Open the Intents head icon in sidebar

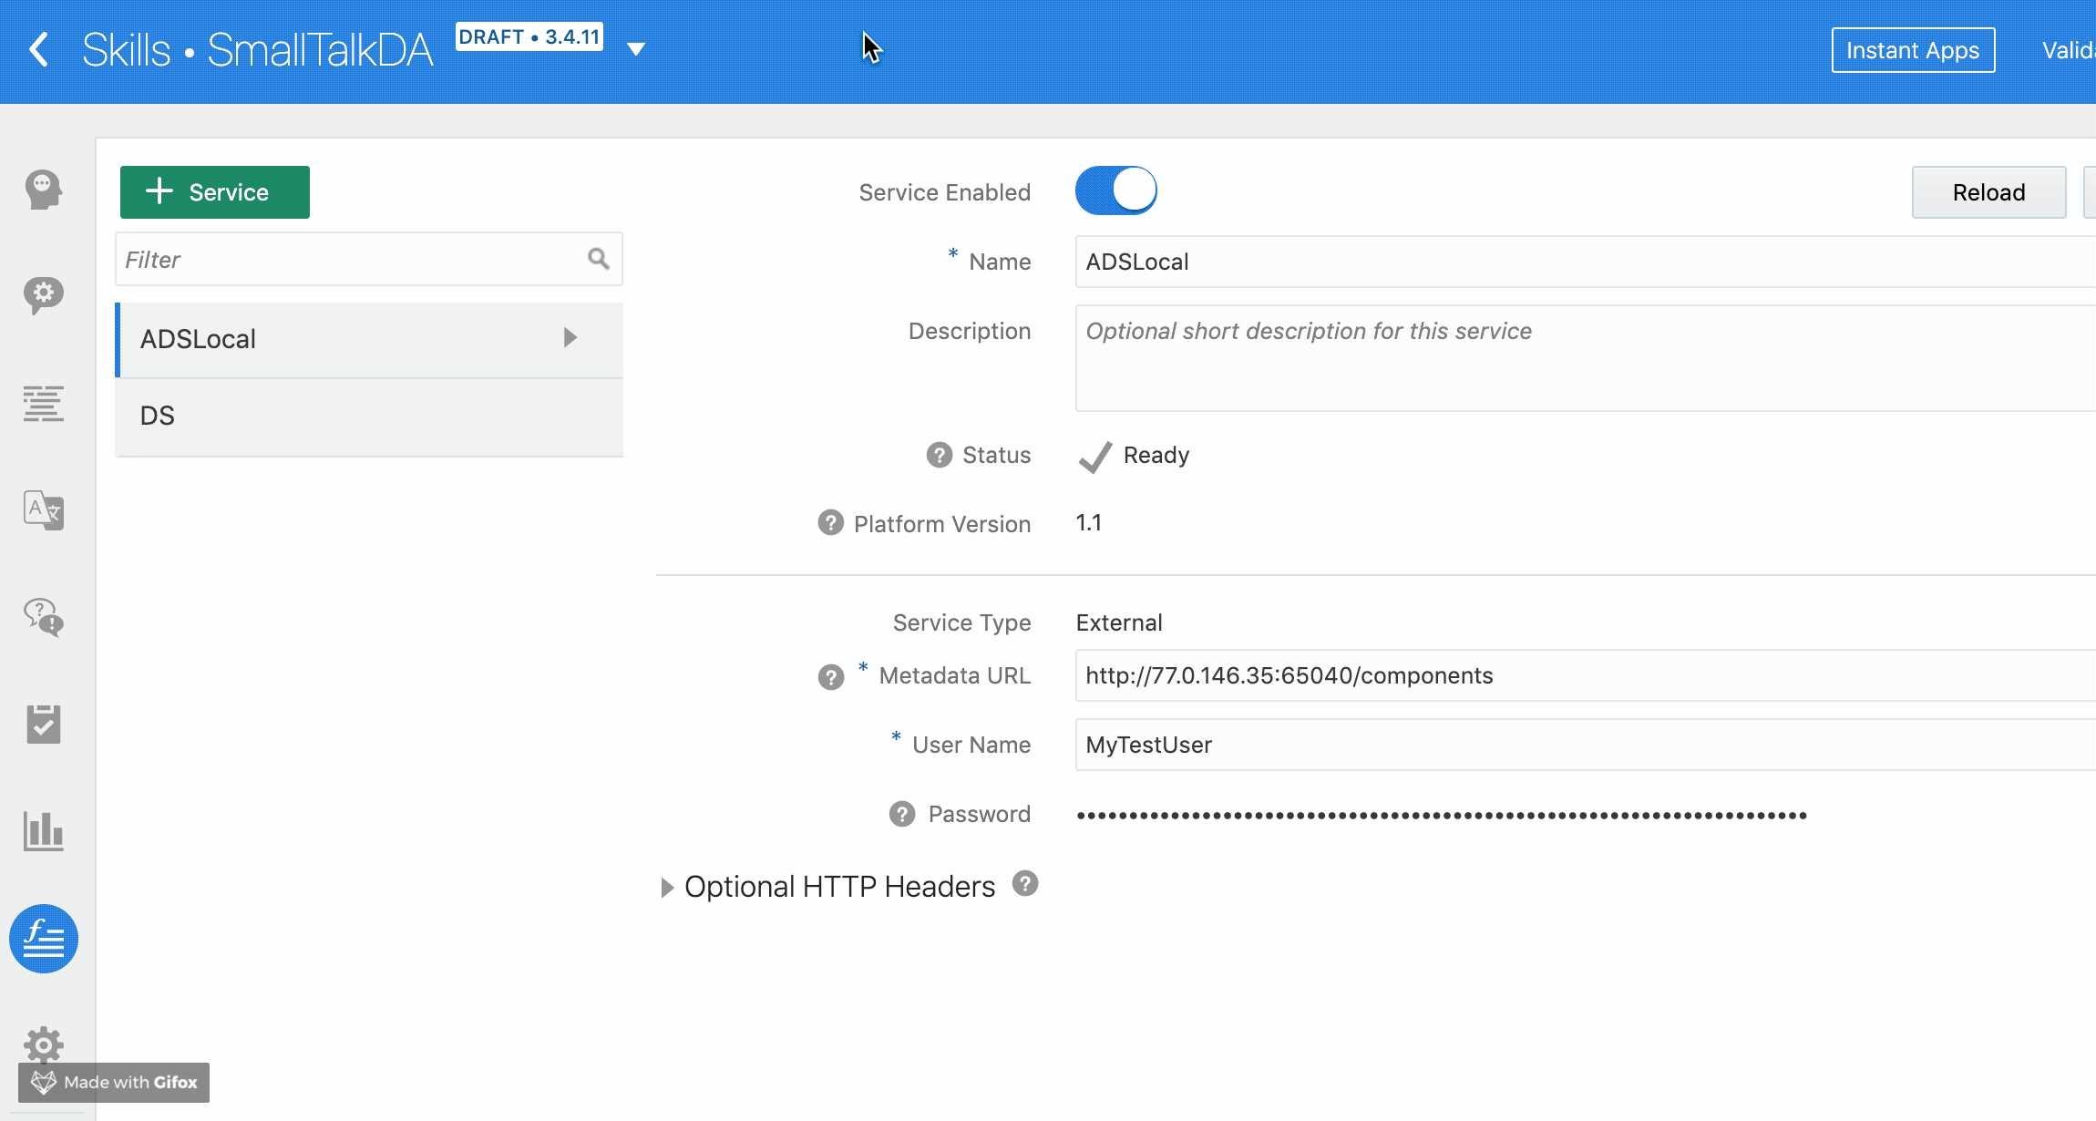click(43, 190)
